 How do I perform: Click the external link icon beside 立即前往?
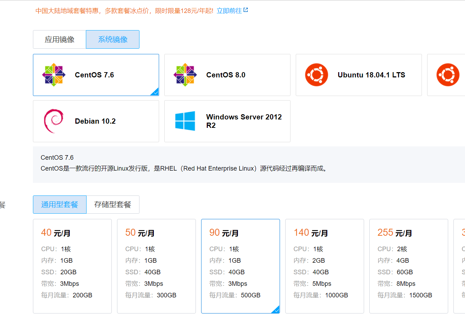[x=246, y=10]
